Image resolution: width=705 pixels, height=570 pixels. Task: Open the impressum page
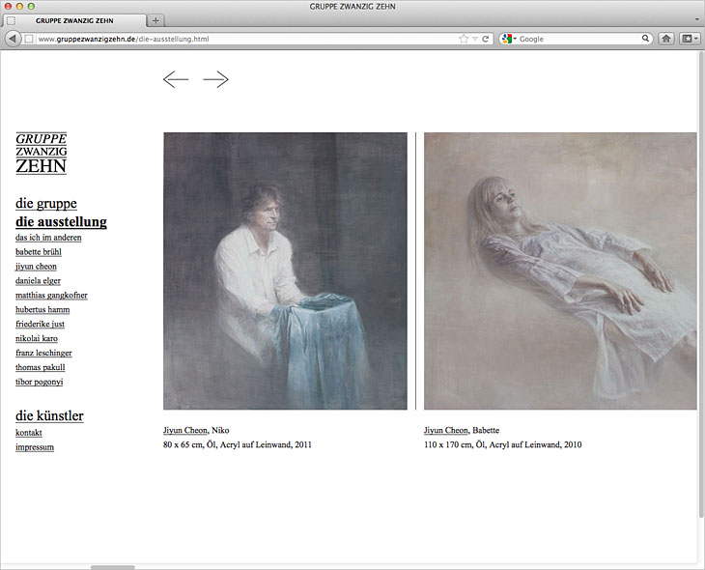click(35, 447)
